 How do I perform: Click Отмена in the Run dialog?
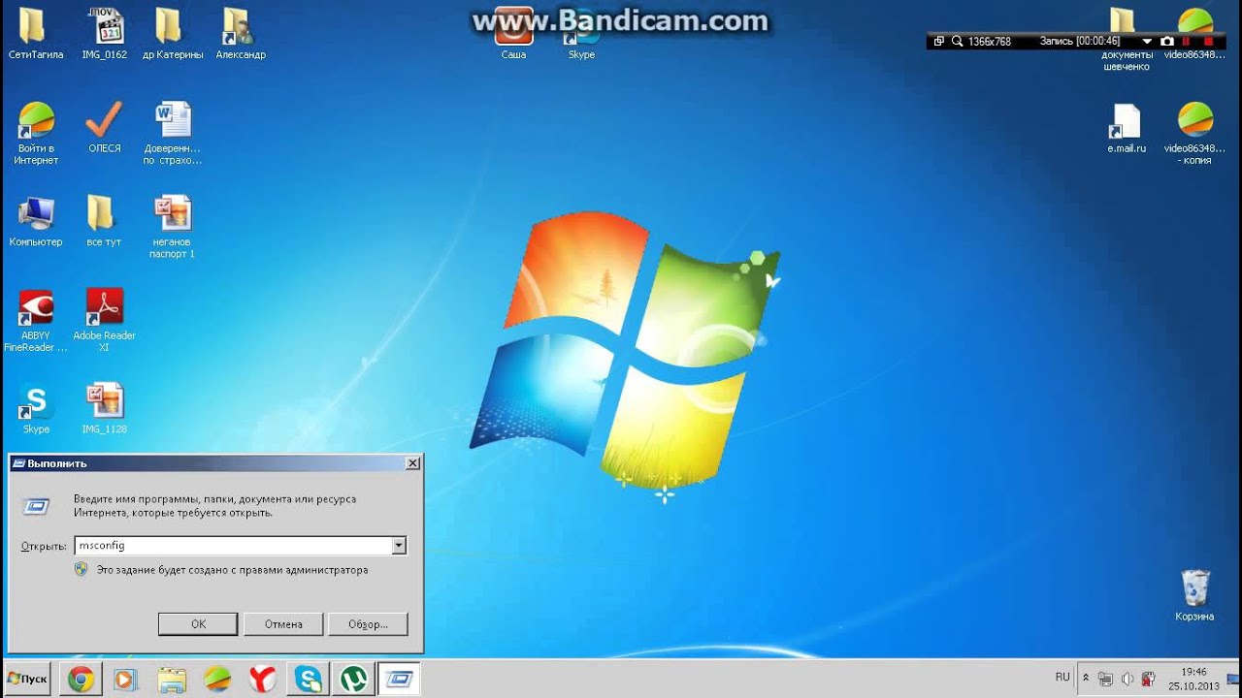283,624
